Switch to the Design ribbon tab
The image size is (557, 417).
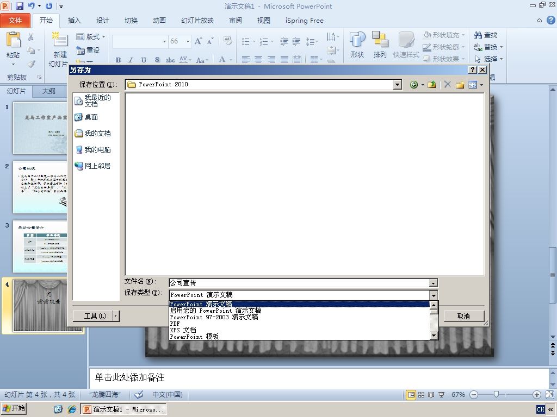[103, 21]
